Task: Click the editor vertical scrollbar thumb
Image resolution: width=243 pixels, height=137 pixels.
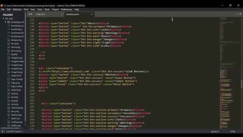Action: (241, 84)
